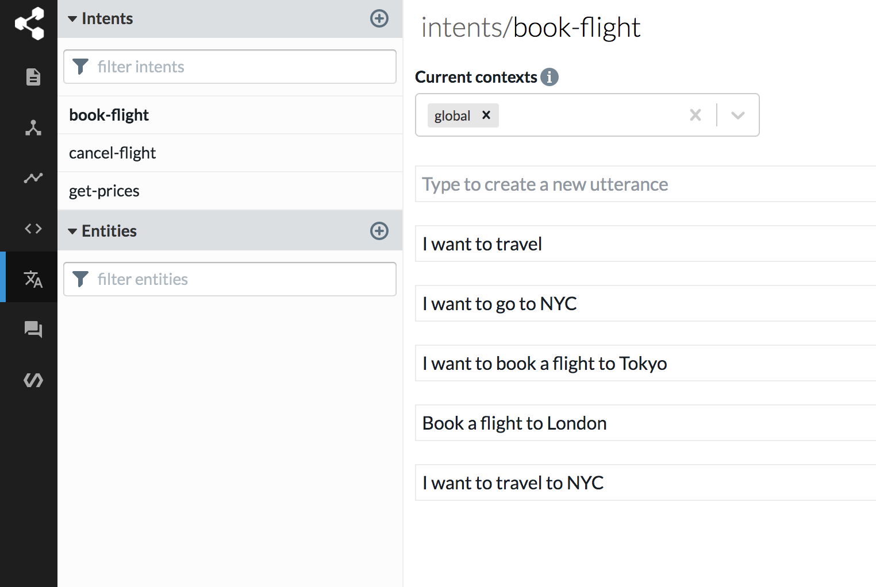Screen dimensions: 876x587
Task: Click the share-nodes logo icon in sidebar
Action: click(29, 24)
